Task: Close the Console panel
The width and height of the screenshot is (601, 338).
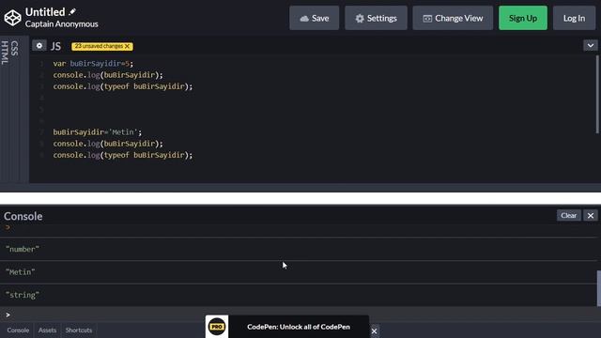Action: tap(591, 215)
